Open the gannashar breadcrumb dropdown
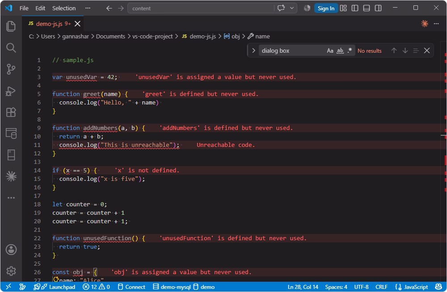447x292 pixels. 76,37
